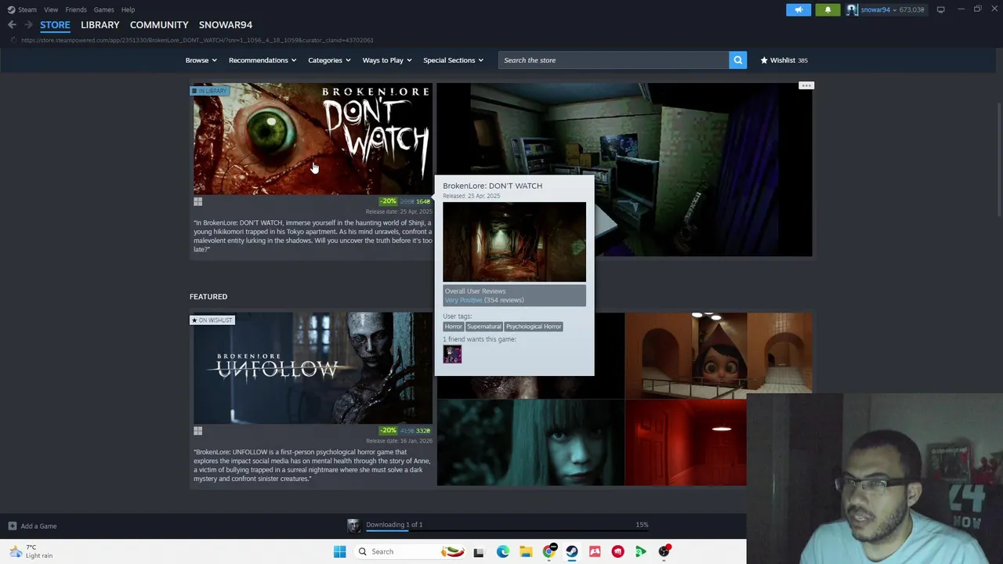Open the SNOWAR94 profile tab
The image size is (1003, 564).
226,25
